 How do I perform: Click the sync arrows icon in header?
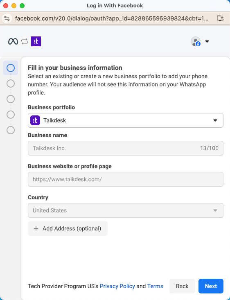[x=25, y=41]
